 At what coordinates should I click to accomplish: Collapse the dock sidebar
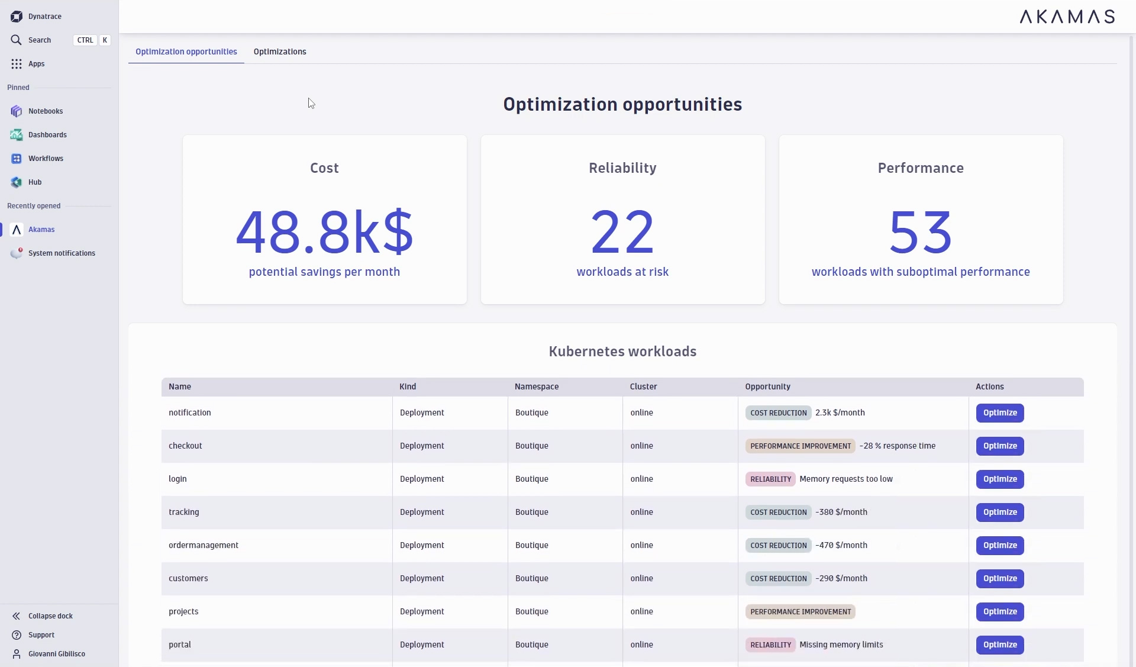pos(50,616)
